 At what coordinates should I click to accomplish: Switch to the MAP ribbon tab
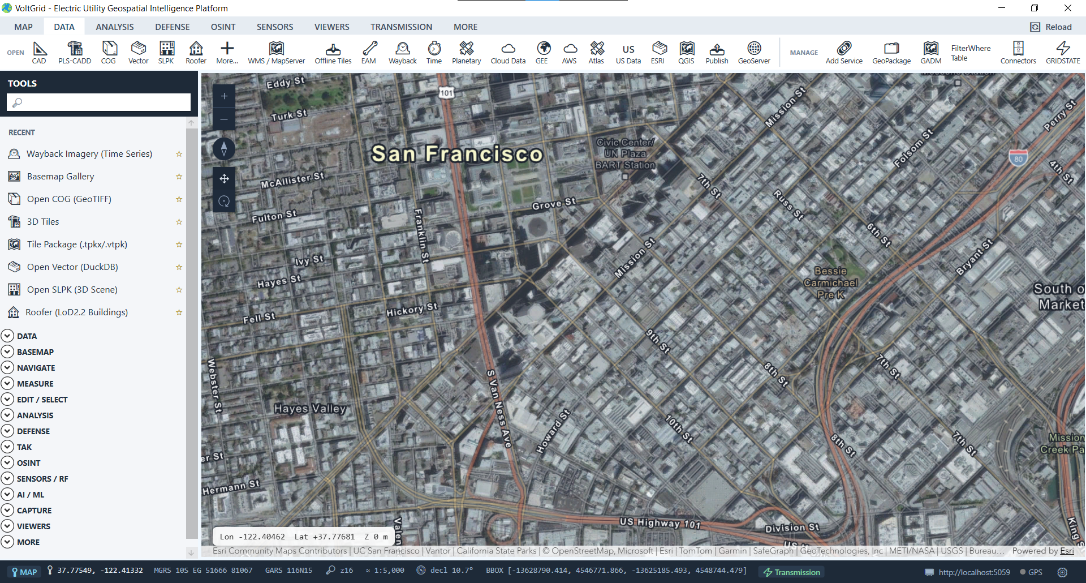point(23,27)
